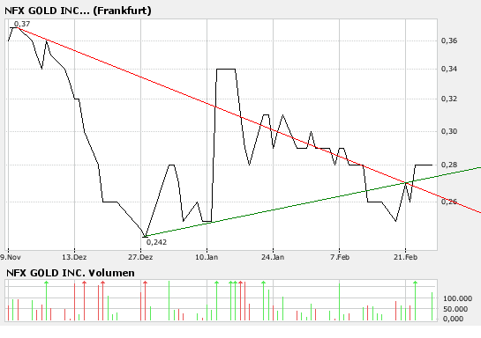Click the 0,36 price axis label
Image resolution: width=481 pixels, height=338 pixels.
(449, 40)
